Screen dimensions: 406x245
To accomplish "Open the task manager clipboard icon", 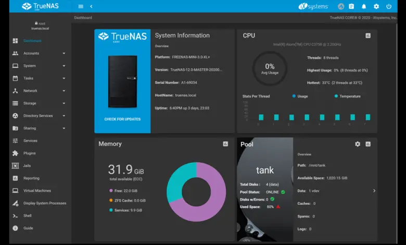I will pyautogui.click(x=351, y=6).
